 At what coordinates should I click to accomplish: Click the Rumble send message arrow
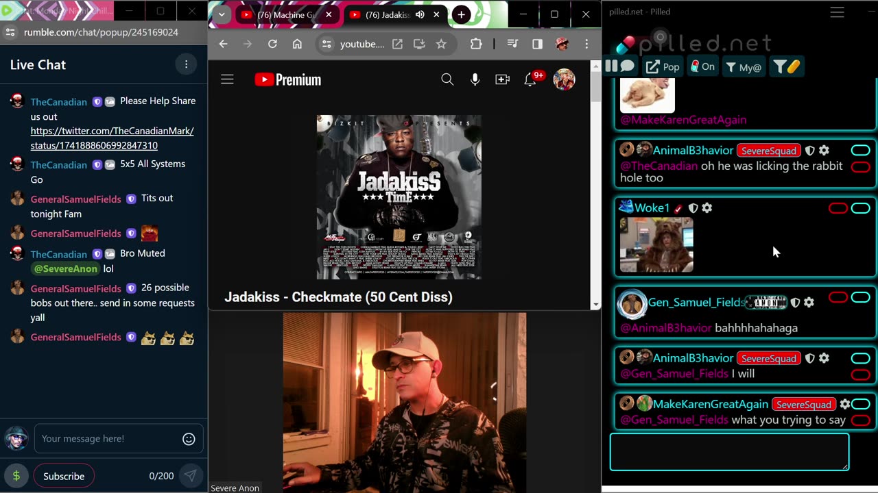tap(190, 475)
